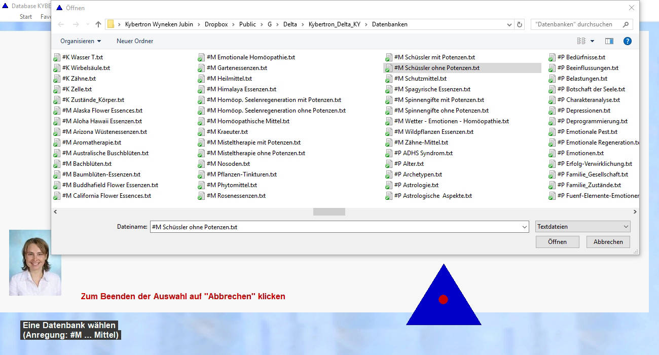This screenshot has height=355, width=659.
Task: Navigate to Dropbox in the breadcrumb path
Action: [x=216, y=24]
